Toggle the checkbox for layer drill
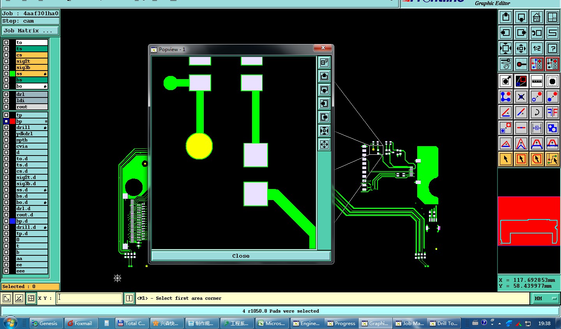561x329 pixels. [x=6, y=127]
